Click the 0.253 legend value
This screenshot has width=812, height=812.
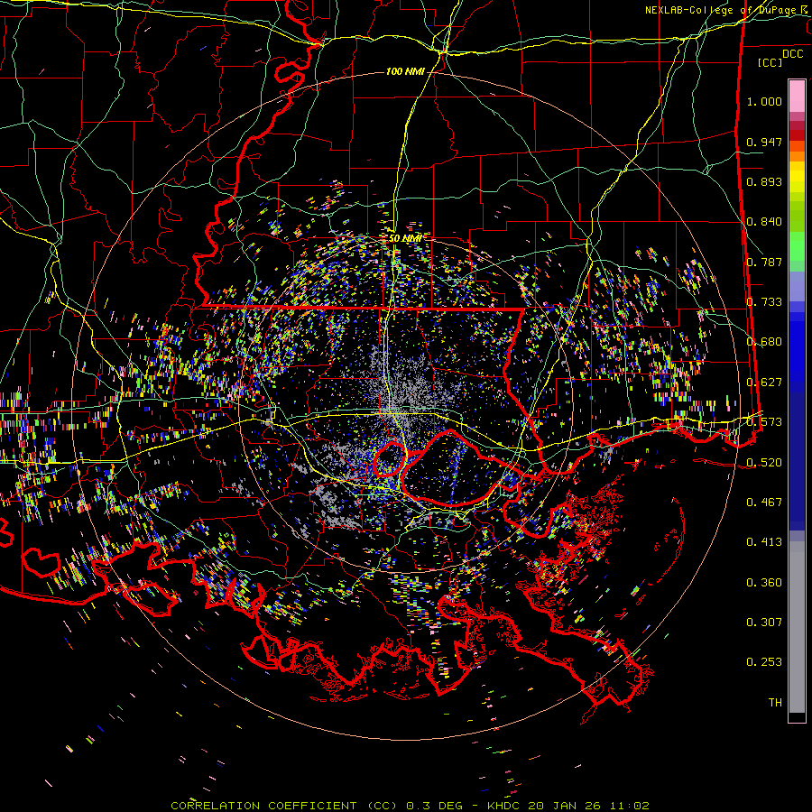pyautogui.click(x=764, y=662)
